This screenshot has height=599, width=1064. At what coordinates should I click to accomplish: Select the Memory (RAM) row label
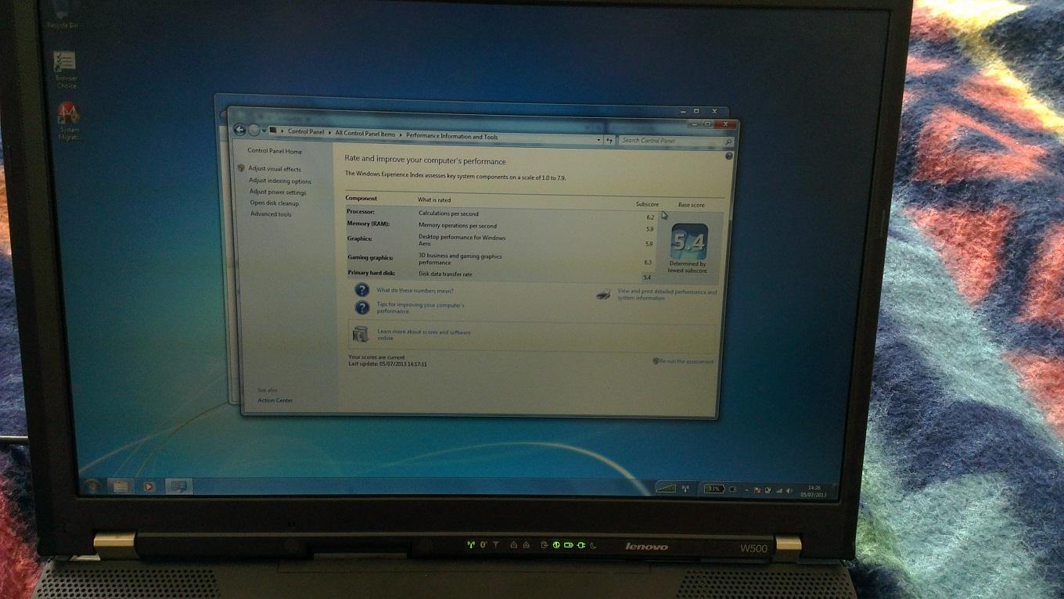click(368, 224)
